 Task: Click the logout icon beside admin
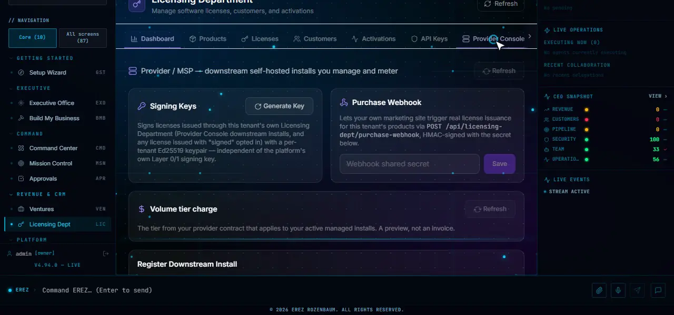(106, 254)
